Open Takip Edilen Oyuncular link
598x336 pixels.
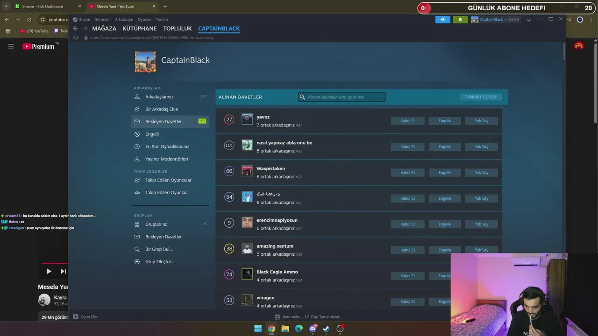pos(168,180)
